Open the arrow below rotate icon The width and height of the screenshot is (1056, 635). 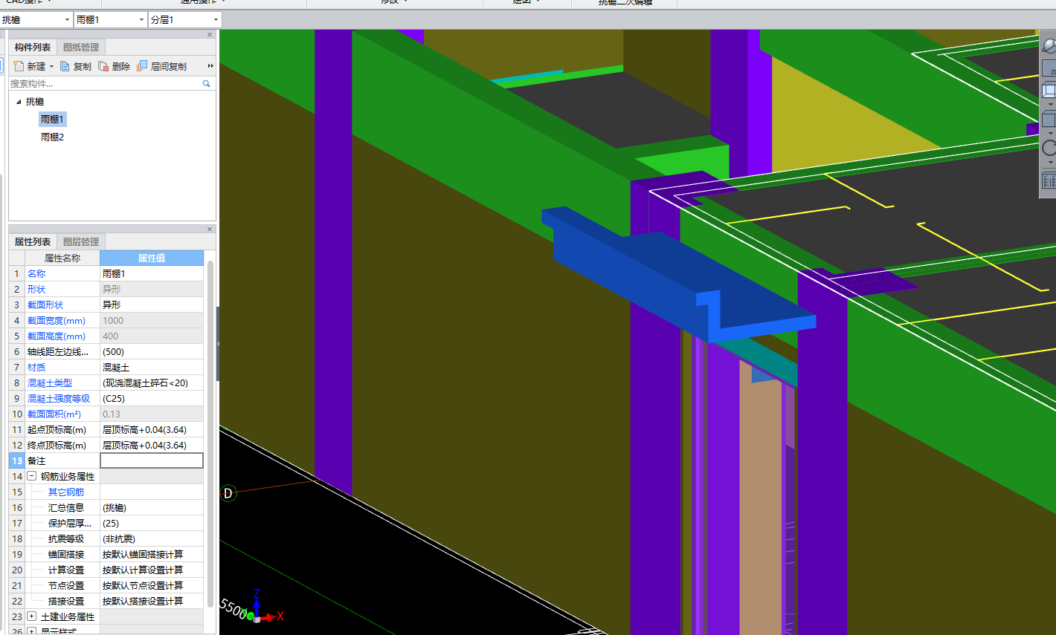pyautogui.click(x=1050, y=163)
